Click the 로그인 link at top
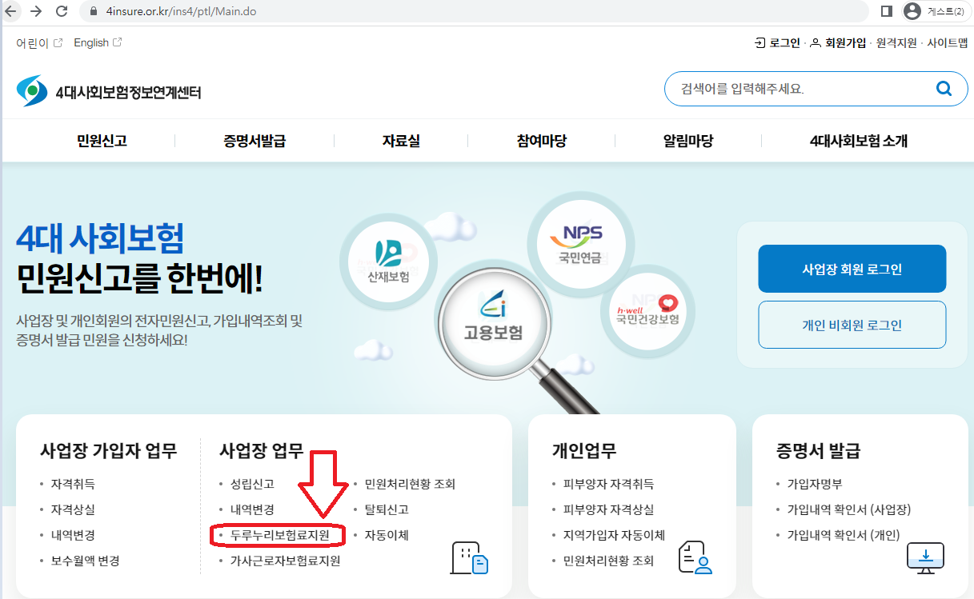 tap(777, 43)
